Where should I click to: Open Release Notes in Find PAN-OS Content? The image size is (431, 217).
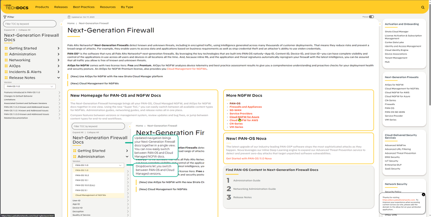pyautogui.click(x=242, y=197)
